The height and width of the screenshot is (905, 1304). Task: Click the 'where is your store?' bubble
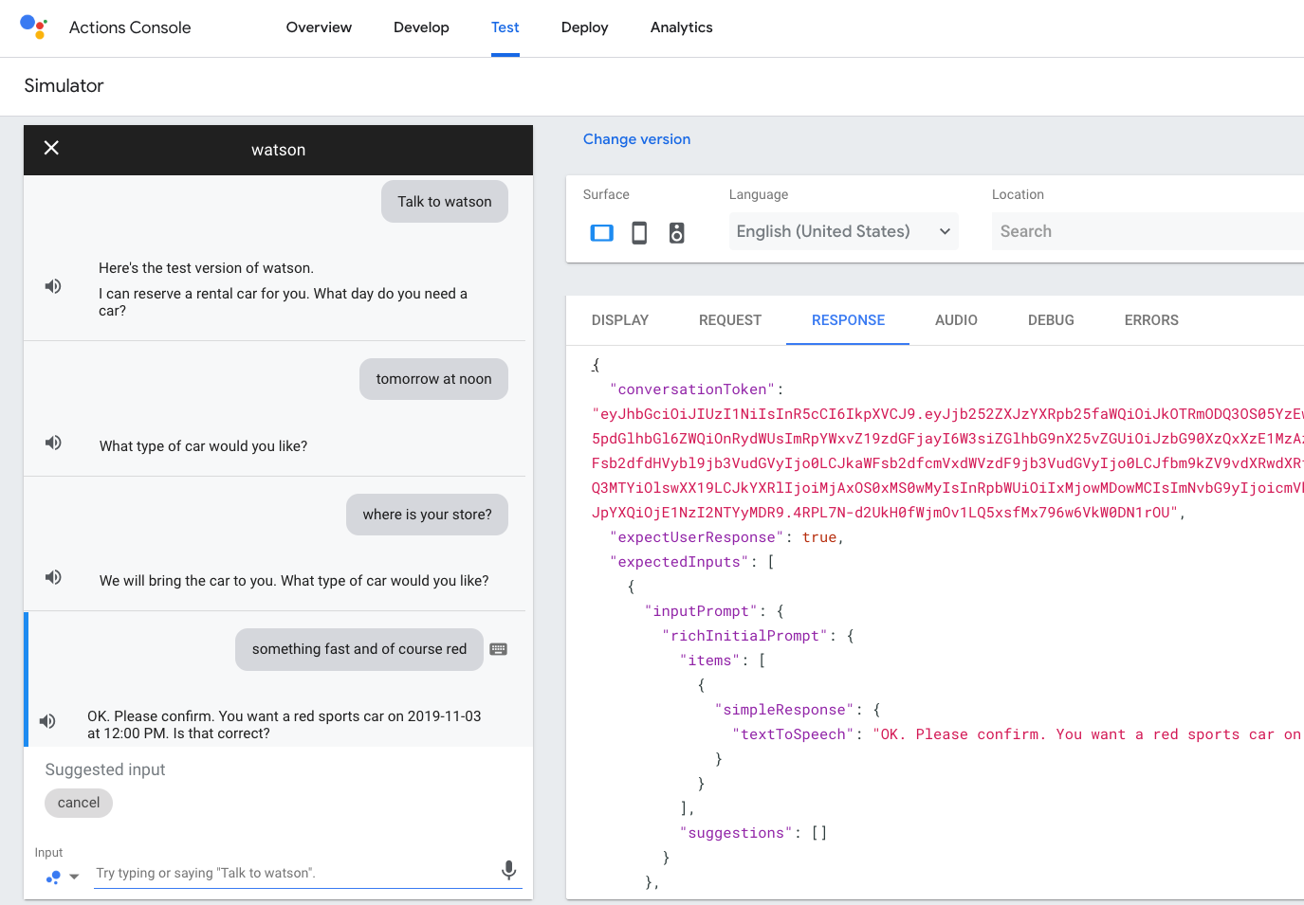tap(427, 515)
